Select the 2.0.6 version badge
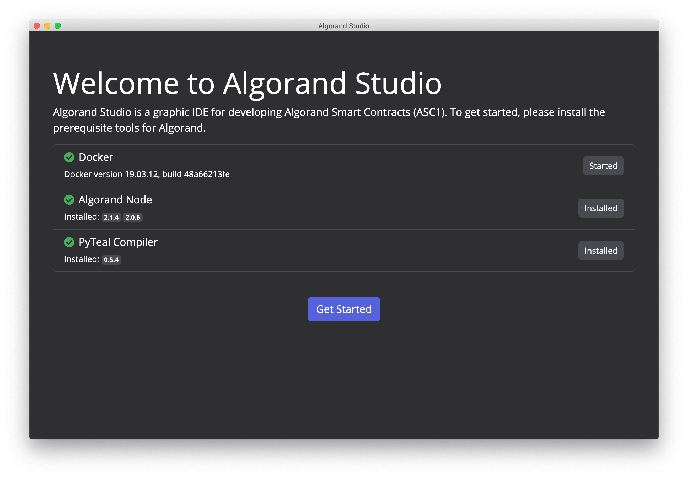This screenshot has height=478, width=688. click(132, 218)
